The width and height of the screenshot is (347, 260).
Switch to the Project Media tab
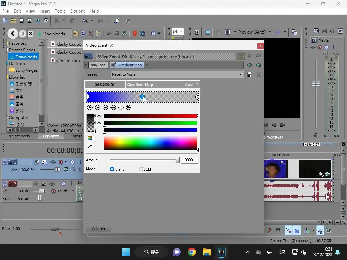coord(19,136)
